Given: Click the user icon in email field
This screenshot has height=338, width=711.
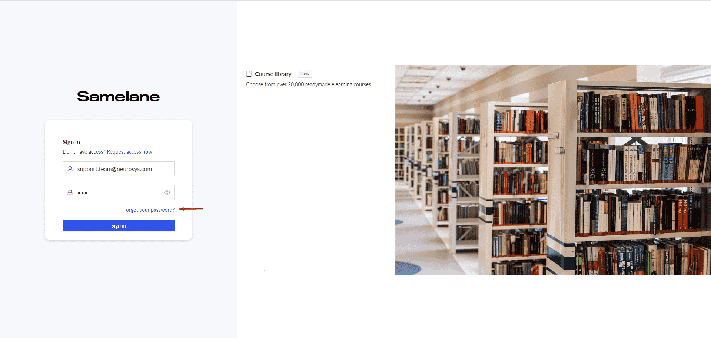Looking at the screenshot, I should [x=70, y=169].
